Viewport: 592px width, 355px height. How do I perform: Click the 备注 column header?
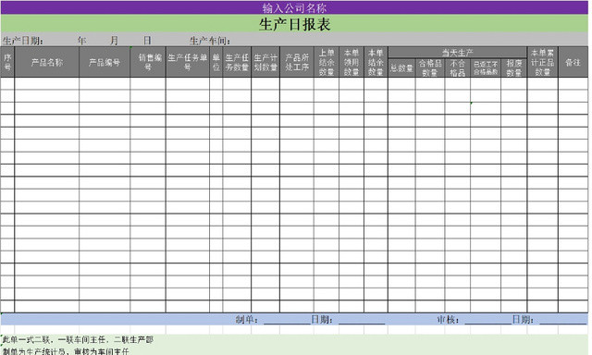coord(573,62)
